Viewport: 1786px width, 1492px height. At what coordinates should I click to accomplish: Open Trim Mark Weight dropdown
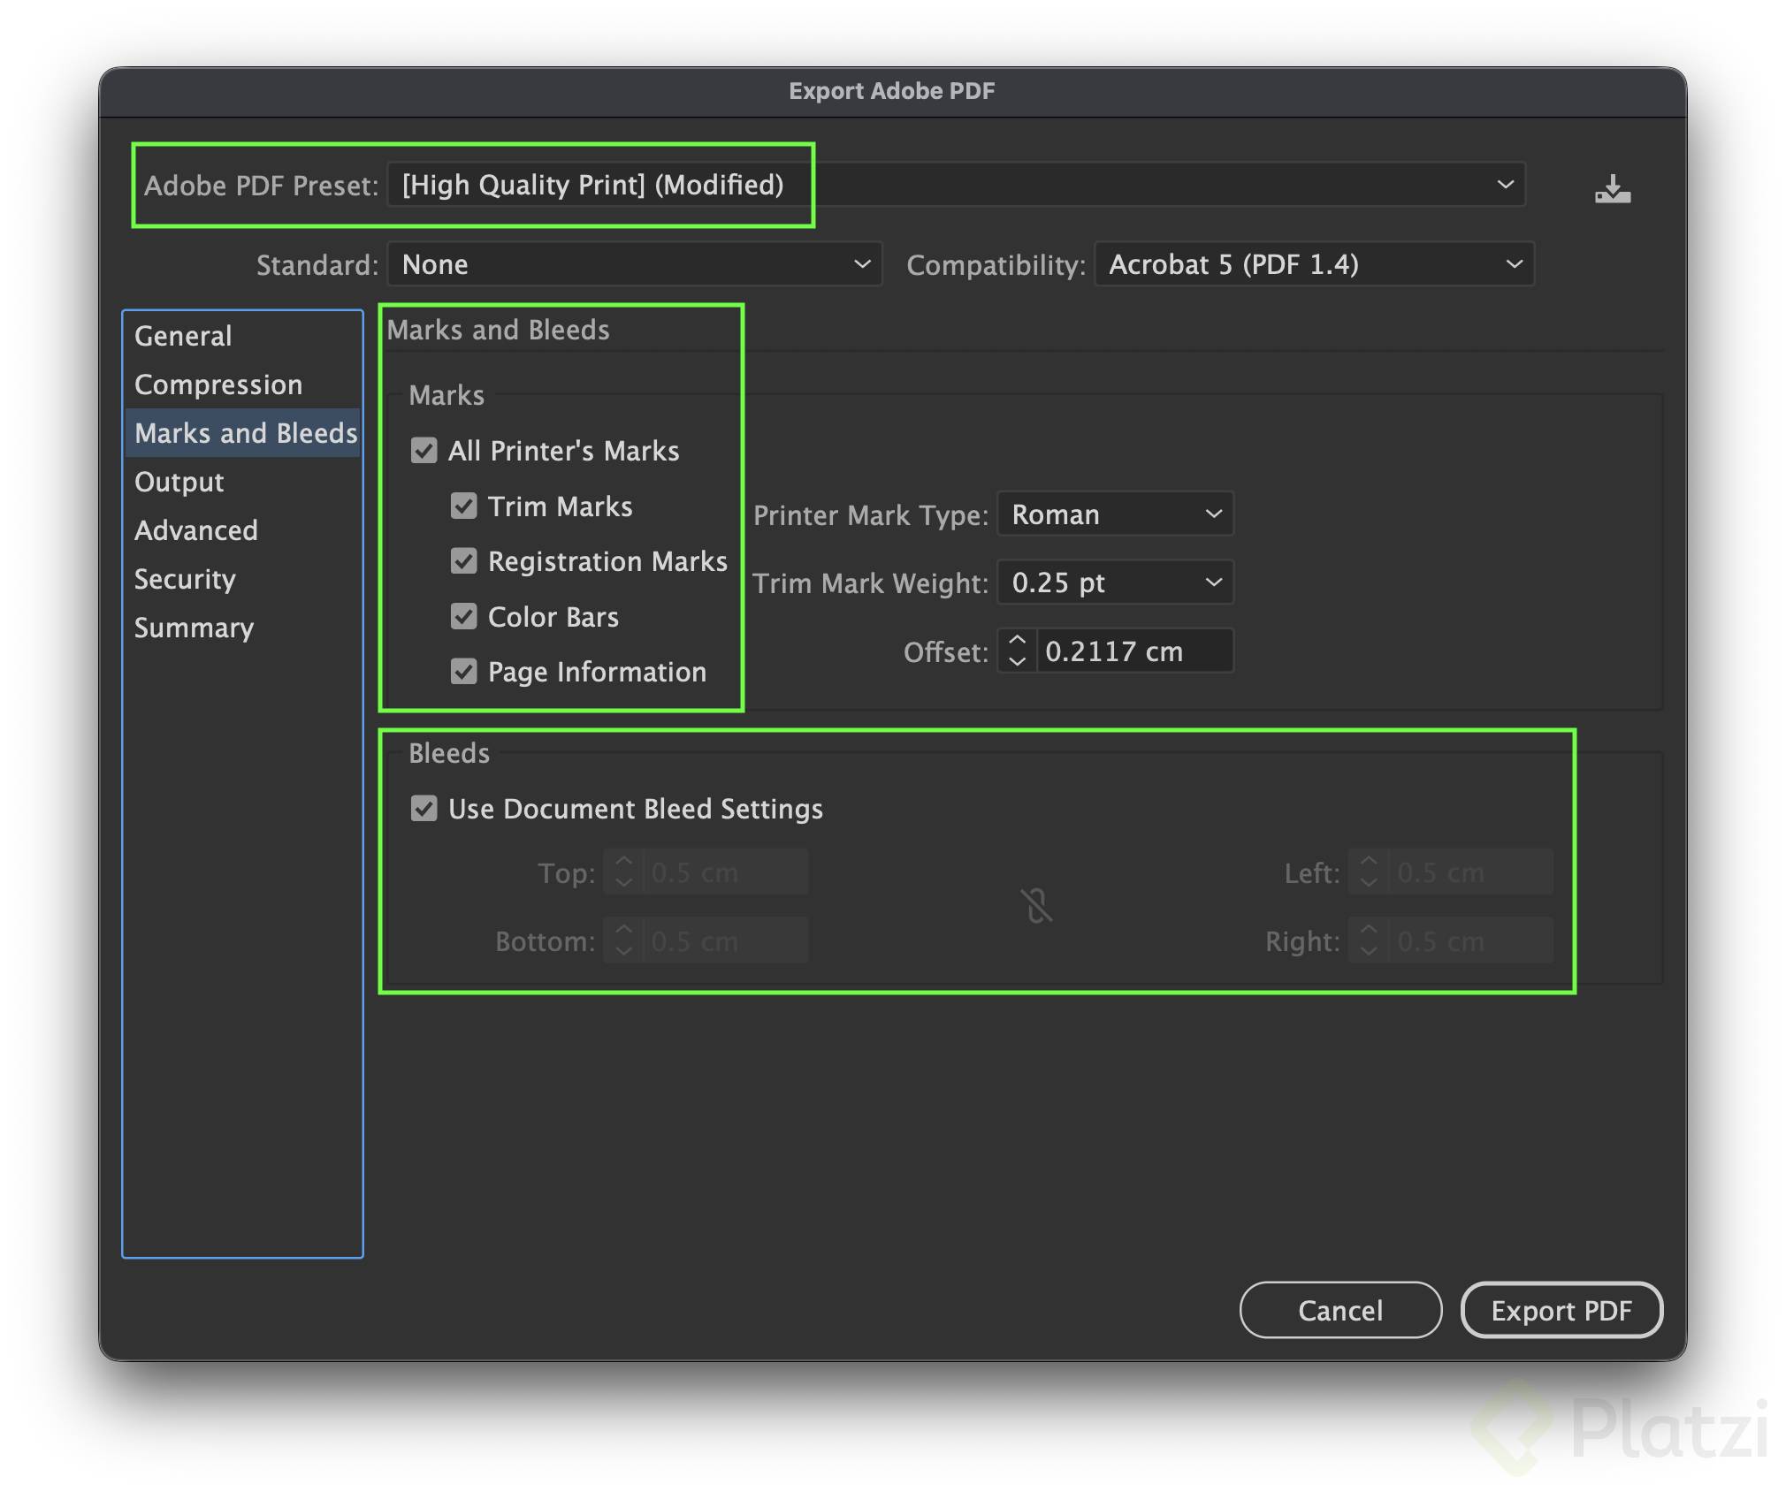click(x=1115, y=582)
